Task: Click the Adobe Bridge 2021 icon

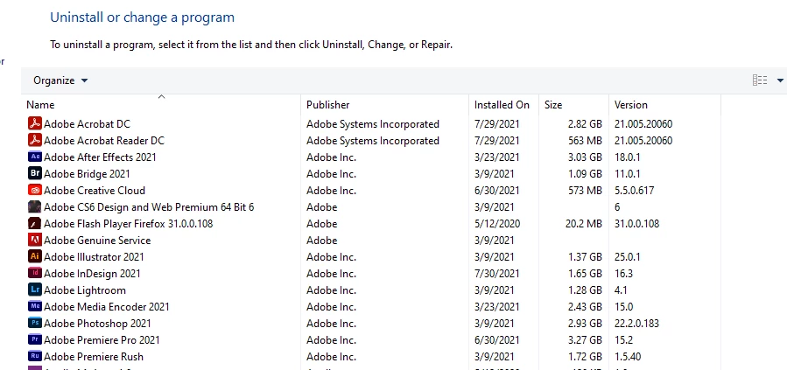Action: (x=35, y=174)
